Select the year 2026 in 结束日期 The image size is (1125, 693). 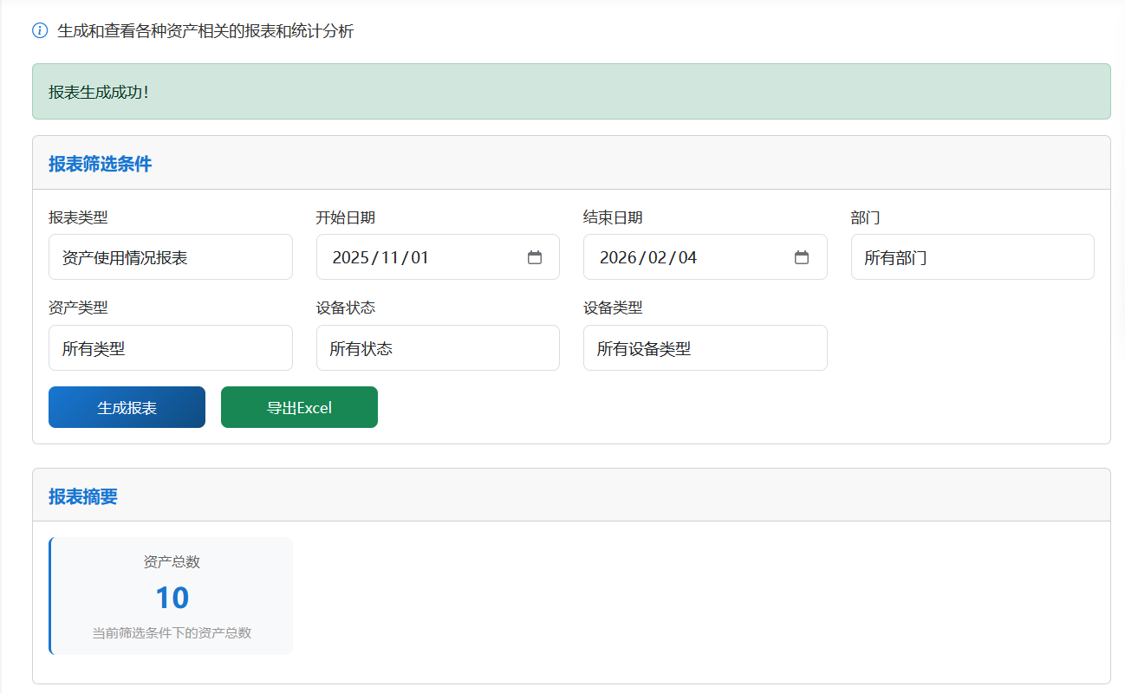pos(618,257)
